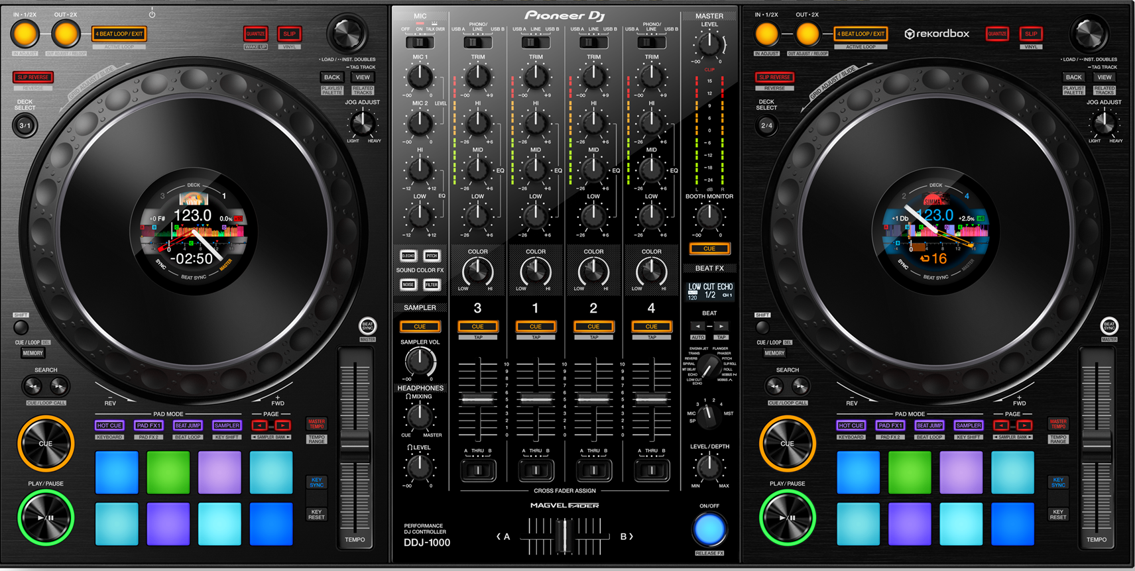The height and width of the screenshot is (571, 1135).
Task: Click the Sound Color FX NOISE button
Action: pos(408,285)
